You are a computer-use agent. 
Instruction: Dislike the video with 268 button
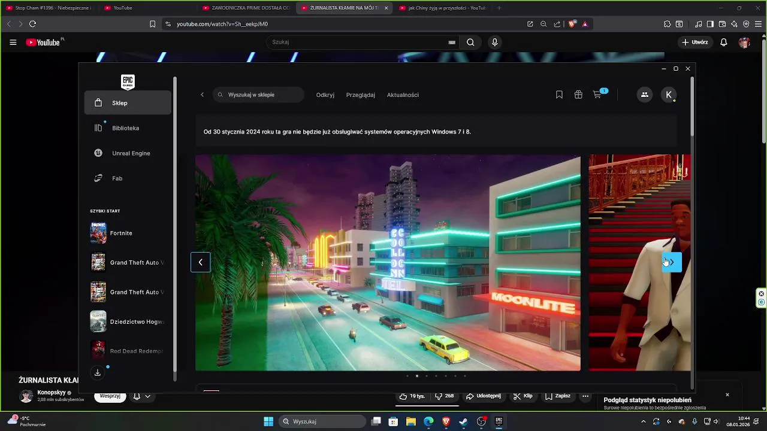[445, 396]
